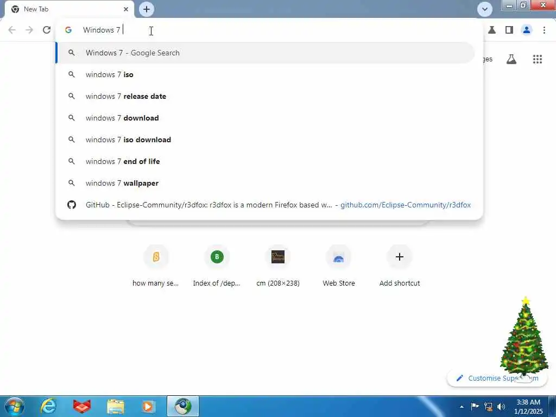Screen dimensions: 556x417
Task: Open Chrome three-dot menu
Action: click(x=544, y=30)
